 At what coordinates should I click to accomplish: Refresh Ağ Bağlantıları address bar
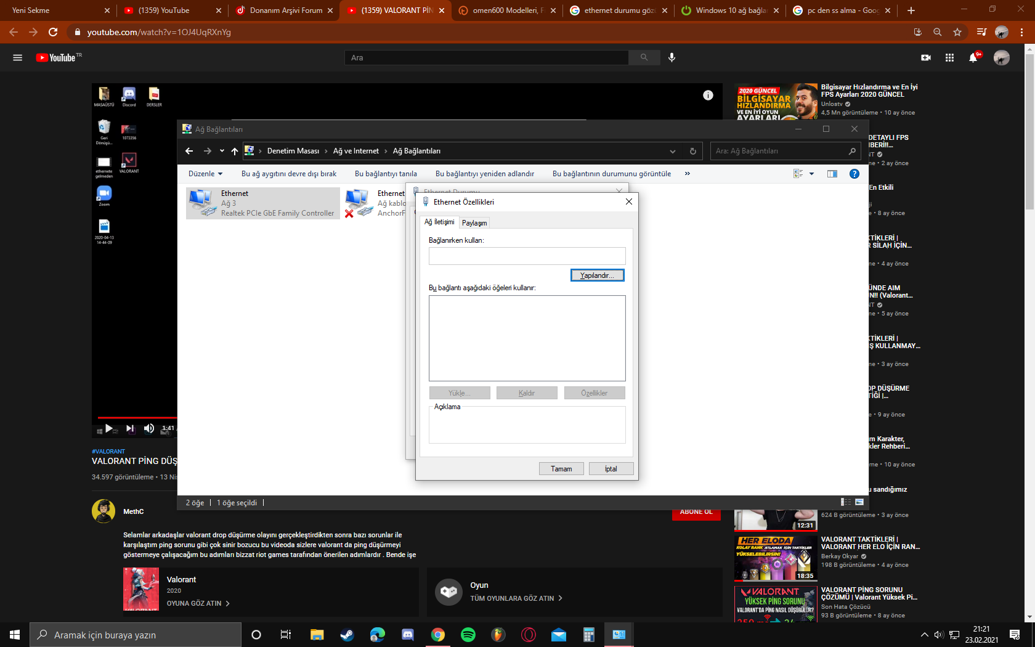click(x=693, y=151)
